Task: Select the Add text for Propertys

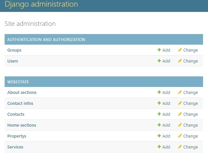Action: click(x=166, y=136)
